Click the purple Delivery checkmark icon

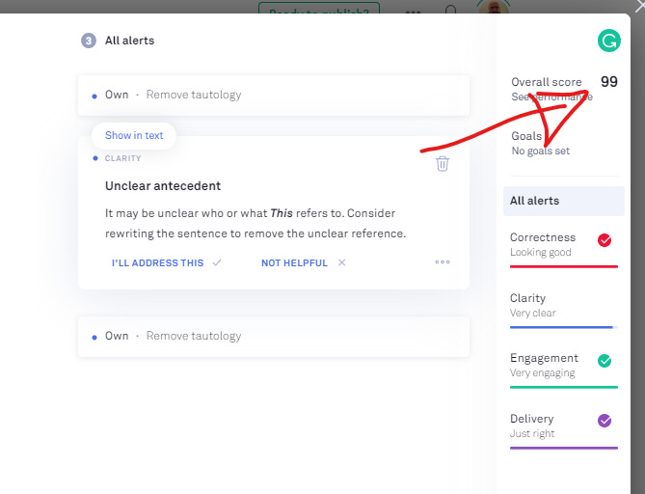[x=605, y=421]
